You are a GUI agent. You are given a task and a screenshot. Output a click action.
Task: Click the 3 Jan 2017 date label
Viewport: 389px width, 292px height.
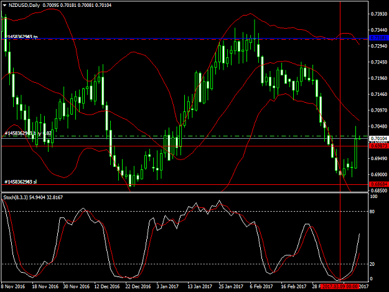167,286
